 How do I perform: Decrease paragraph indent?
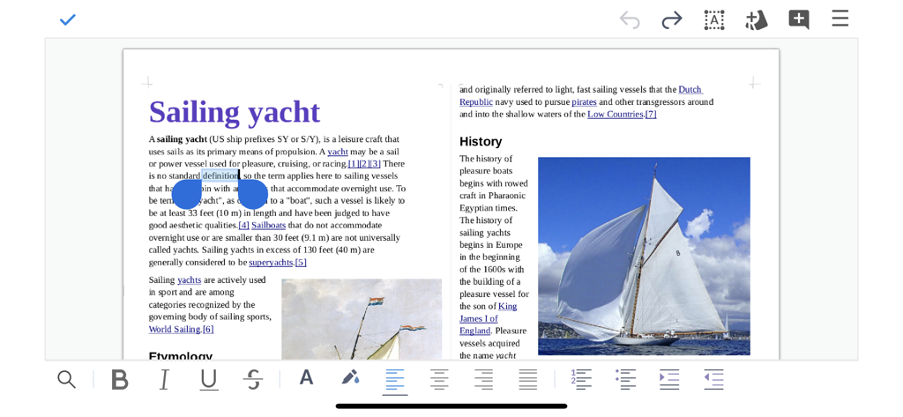point(713,380)
